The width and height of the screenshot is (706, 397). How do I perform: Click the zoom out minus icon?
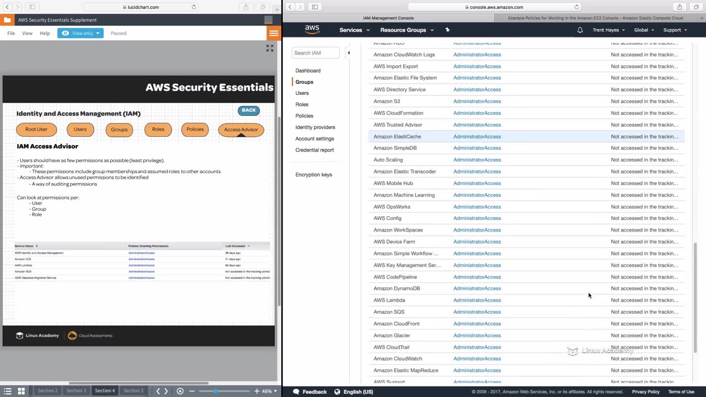(192, 391)
